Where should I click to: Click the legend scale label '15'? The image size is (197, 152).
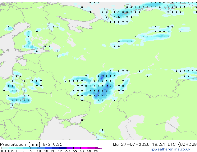click(x=46, y=151)
